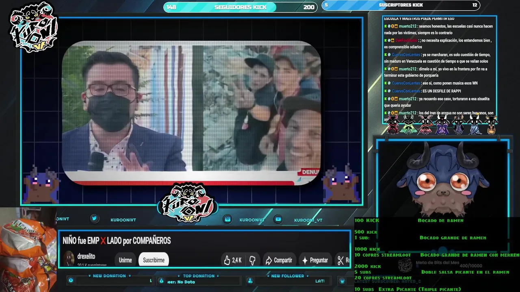Click the blue horned owl avatar
Image resolution: width=520 pixels, height=292 pixels.
coord(443,179)
